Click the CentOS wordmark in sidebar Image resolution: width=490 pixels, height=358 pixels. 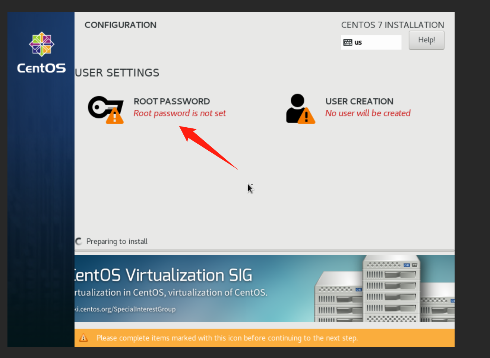click(x=41, y=68)
